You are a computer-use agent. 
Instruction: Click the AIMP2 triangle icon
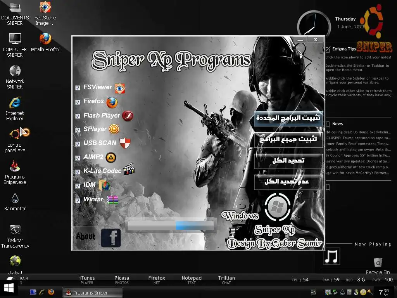[x=111, y=158]
